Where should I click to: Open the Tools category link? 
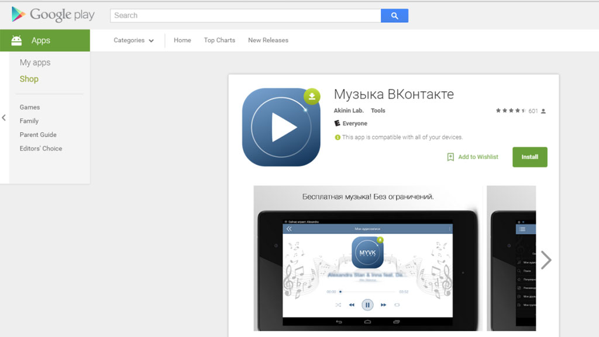coord(378,111)
